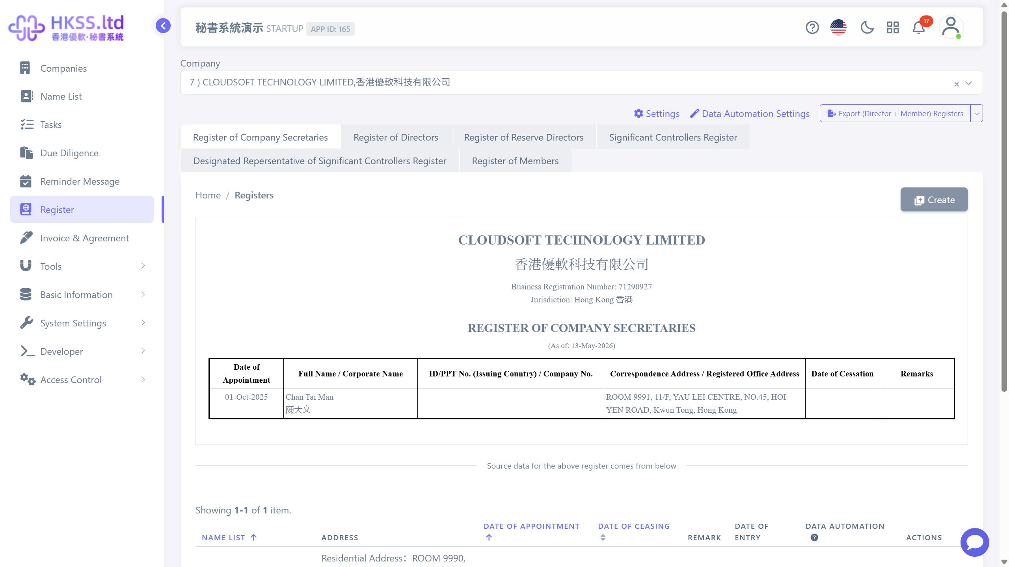Switch to Register of Reserve Directors tab
This screenshot has width=1009, height=567.
523,137
